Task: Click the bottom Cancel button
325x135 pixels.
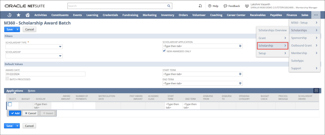Action: click(29, 126)
